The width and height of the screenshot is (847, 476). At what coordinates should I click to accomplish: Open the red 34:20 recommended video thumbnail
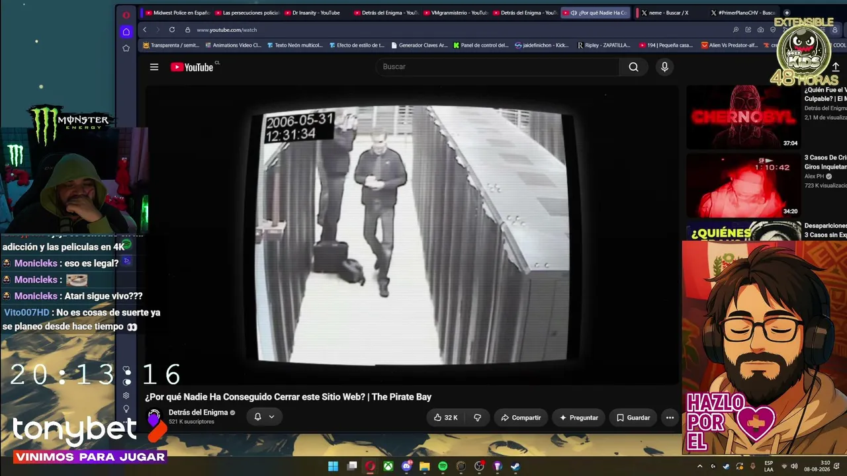coord(744,186)
